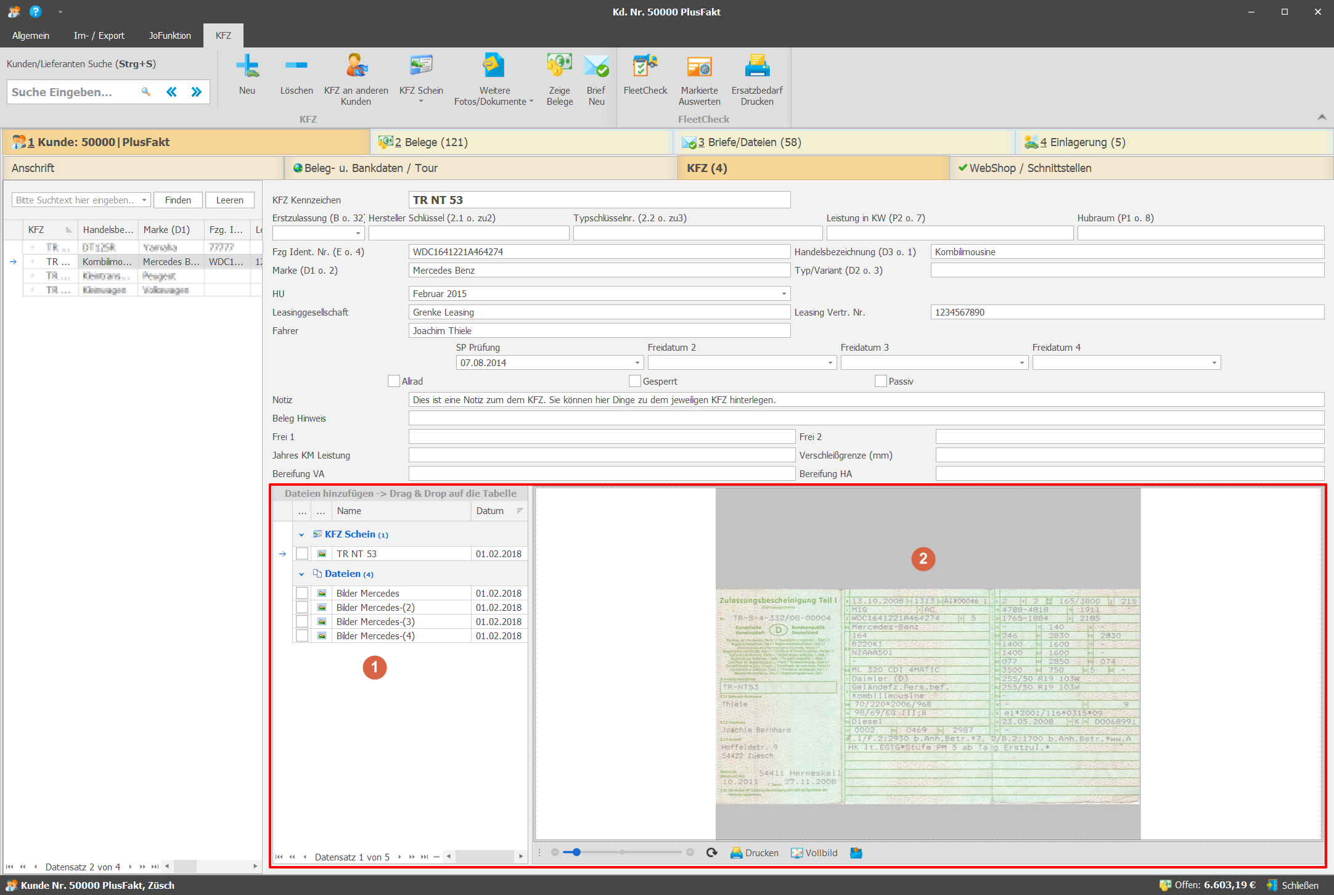Image resolution: width=1334 pixels, height=895 pixels.
Task: Click the zoom-in plus in preview toolbar
Action: point(690,852)
